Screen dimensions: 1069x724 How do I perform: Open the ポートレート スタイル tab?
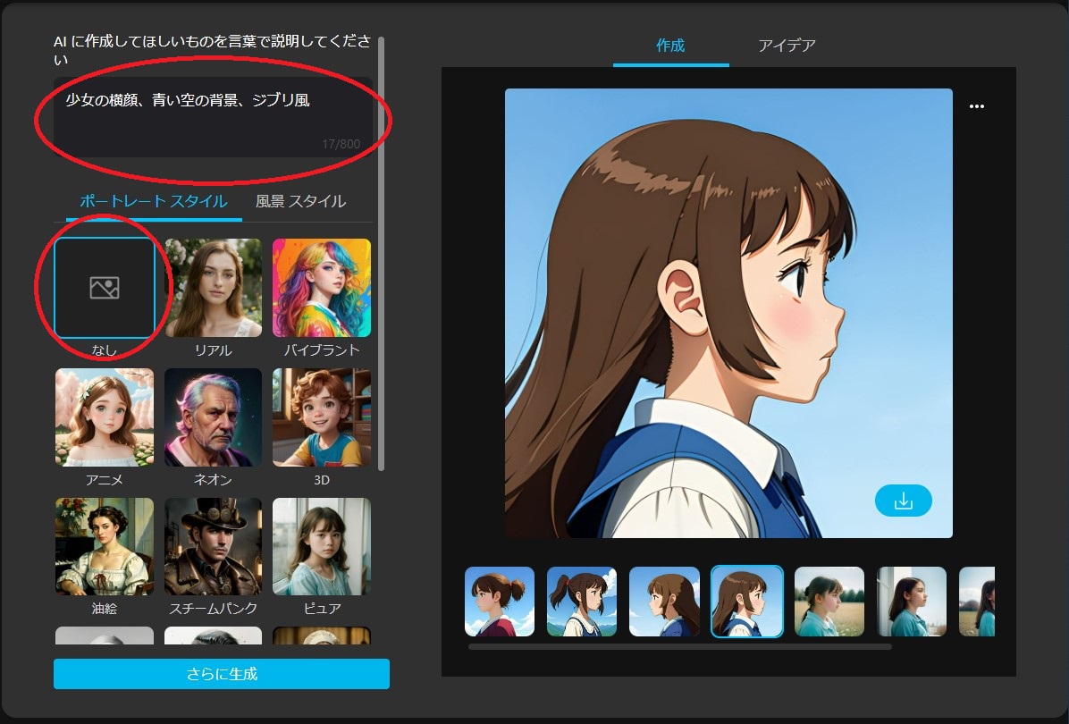[x=153, y=201]
